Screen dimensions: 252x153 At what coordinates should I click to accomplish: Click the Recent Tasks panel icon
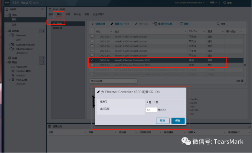point(50,126)
